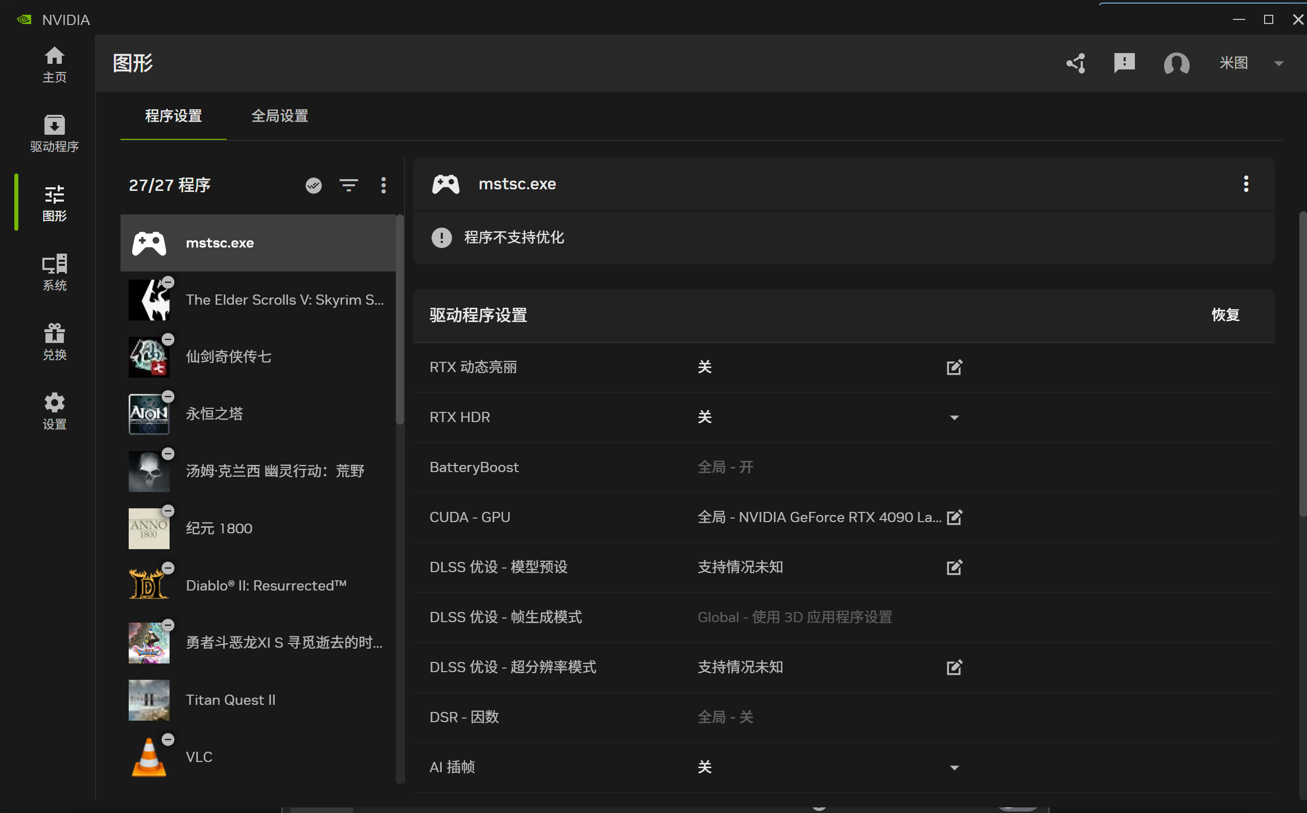Click the 米图 username text
Viewport: 1307px width, 813px height.
pyautogui.click(x=1234, y=63)
